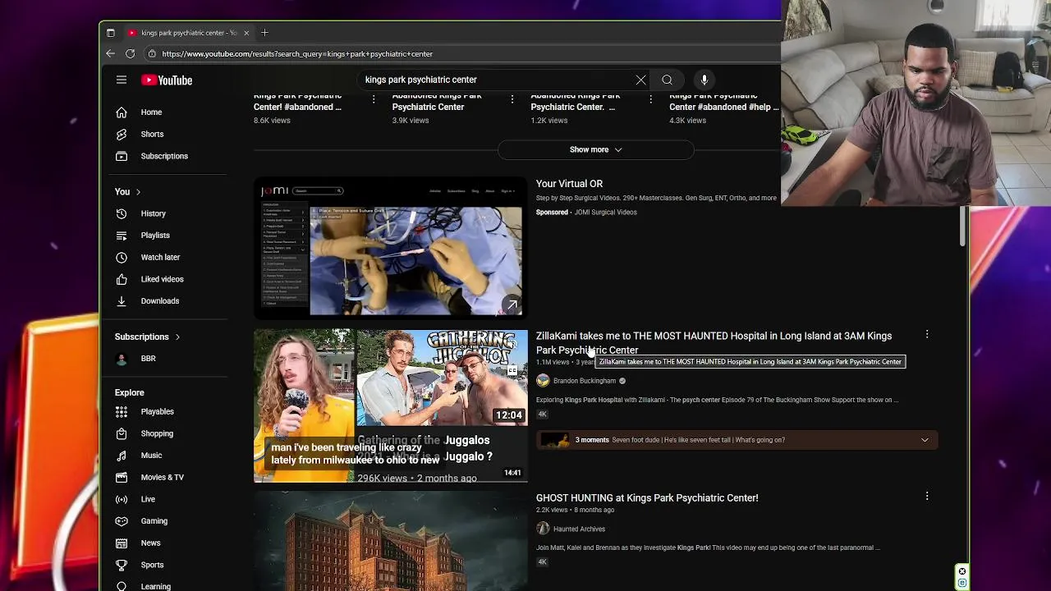Start voice search with the microphone

704,80
